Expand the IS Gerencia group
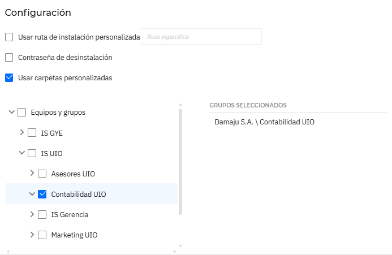The image size is (392, 255). pyautogui.click(x=32, y=214)
